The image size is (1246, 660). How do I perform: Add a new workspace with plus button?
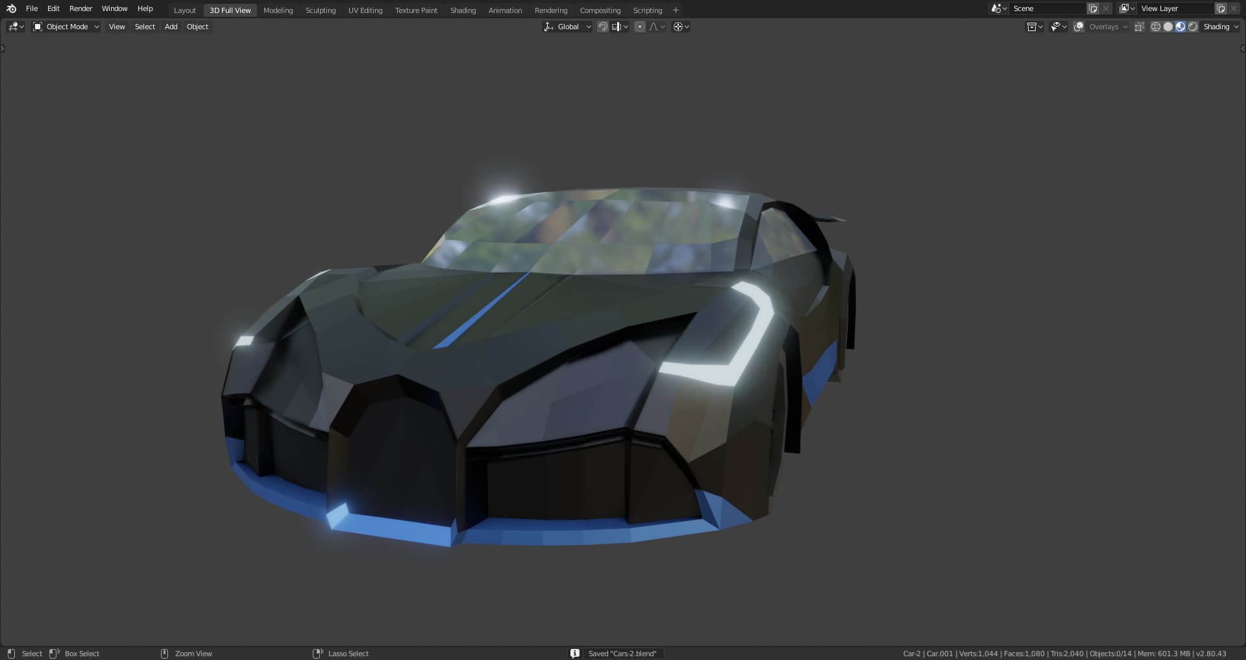(x=676, y=10)
